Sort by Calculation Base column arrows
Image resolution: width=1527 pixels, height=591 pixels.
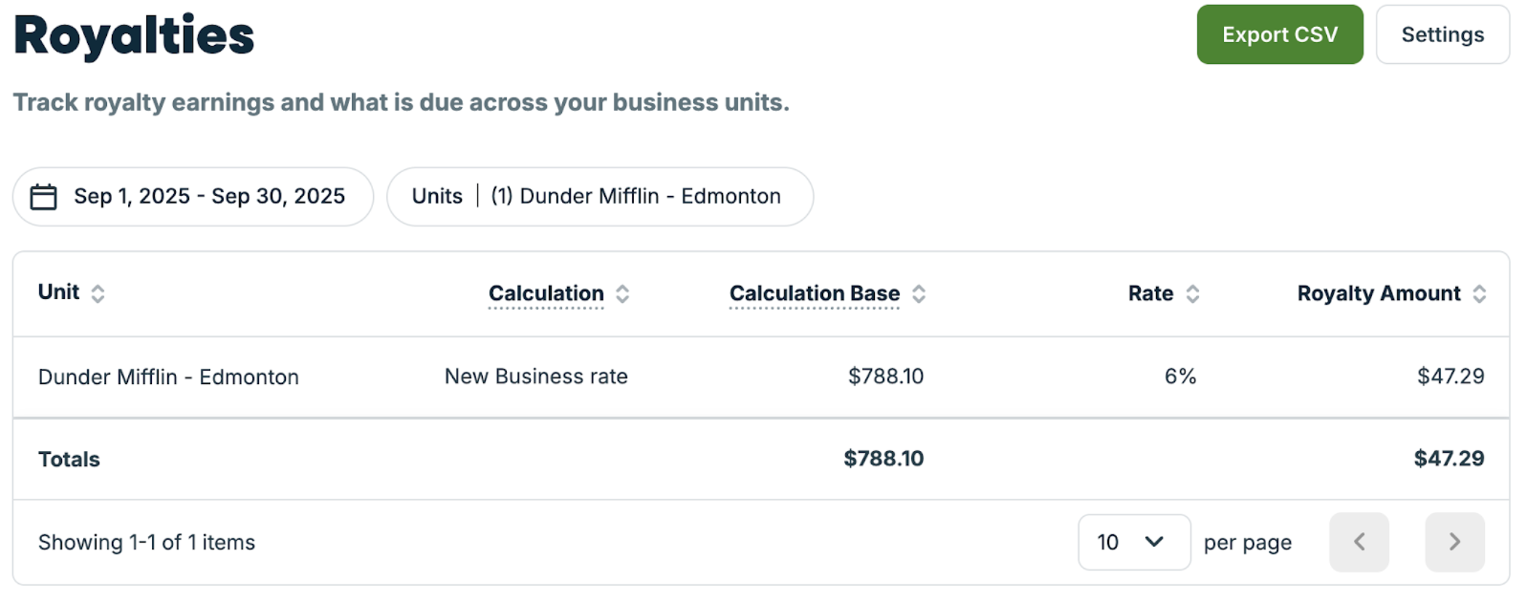[x=919, y=294]
